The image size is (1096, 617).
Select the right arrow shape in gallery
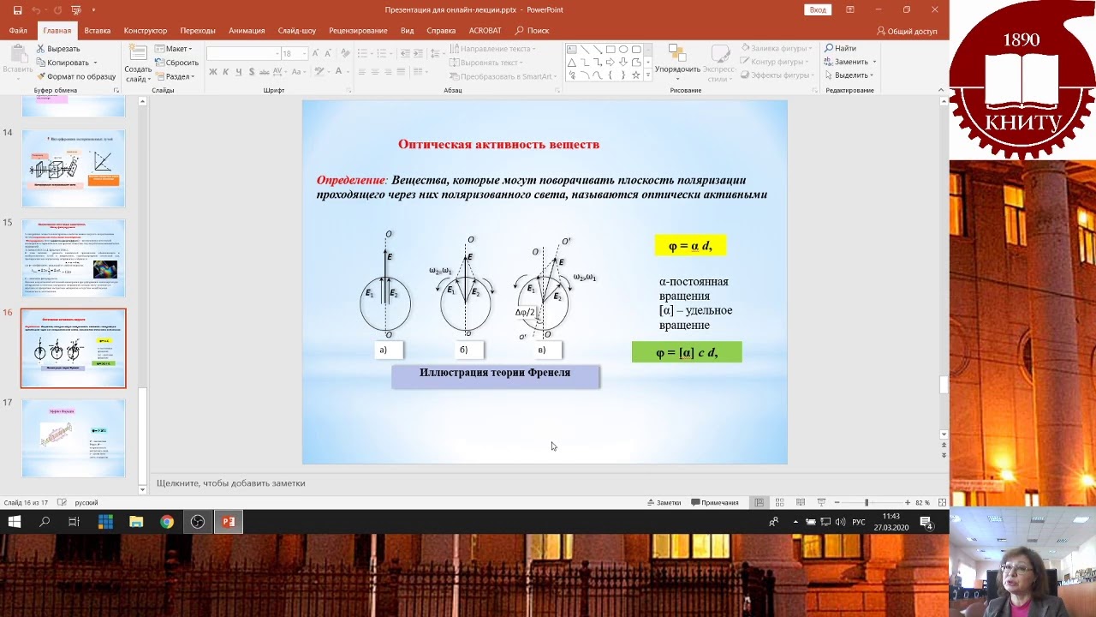pyautogui.click(x=611, y=63)
